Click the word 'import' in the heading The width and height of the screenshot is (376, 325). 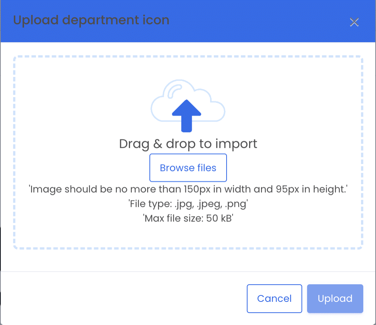236,144
